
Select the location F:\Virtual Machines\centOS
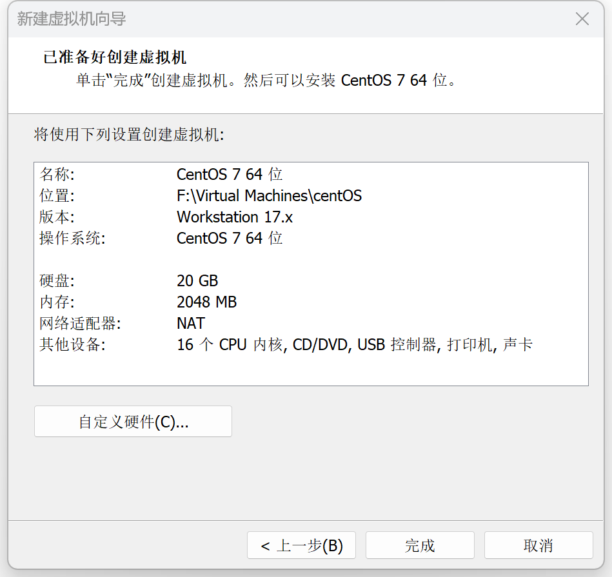click(x=269, y=196)
